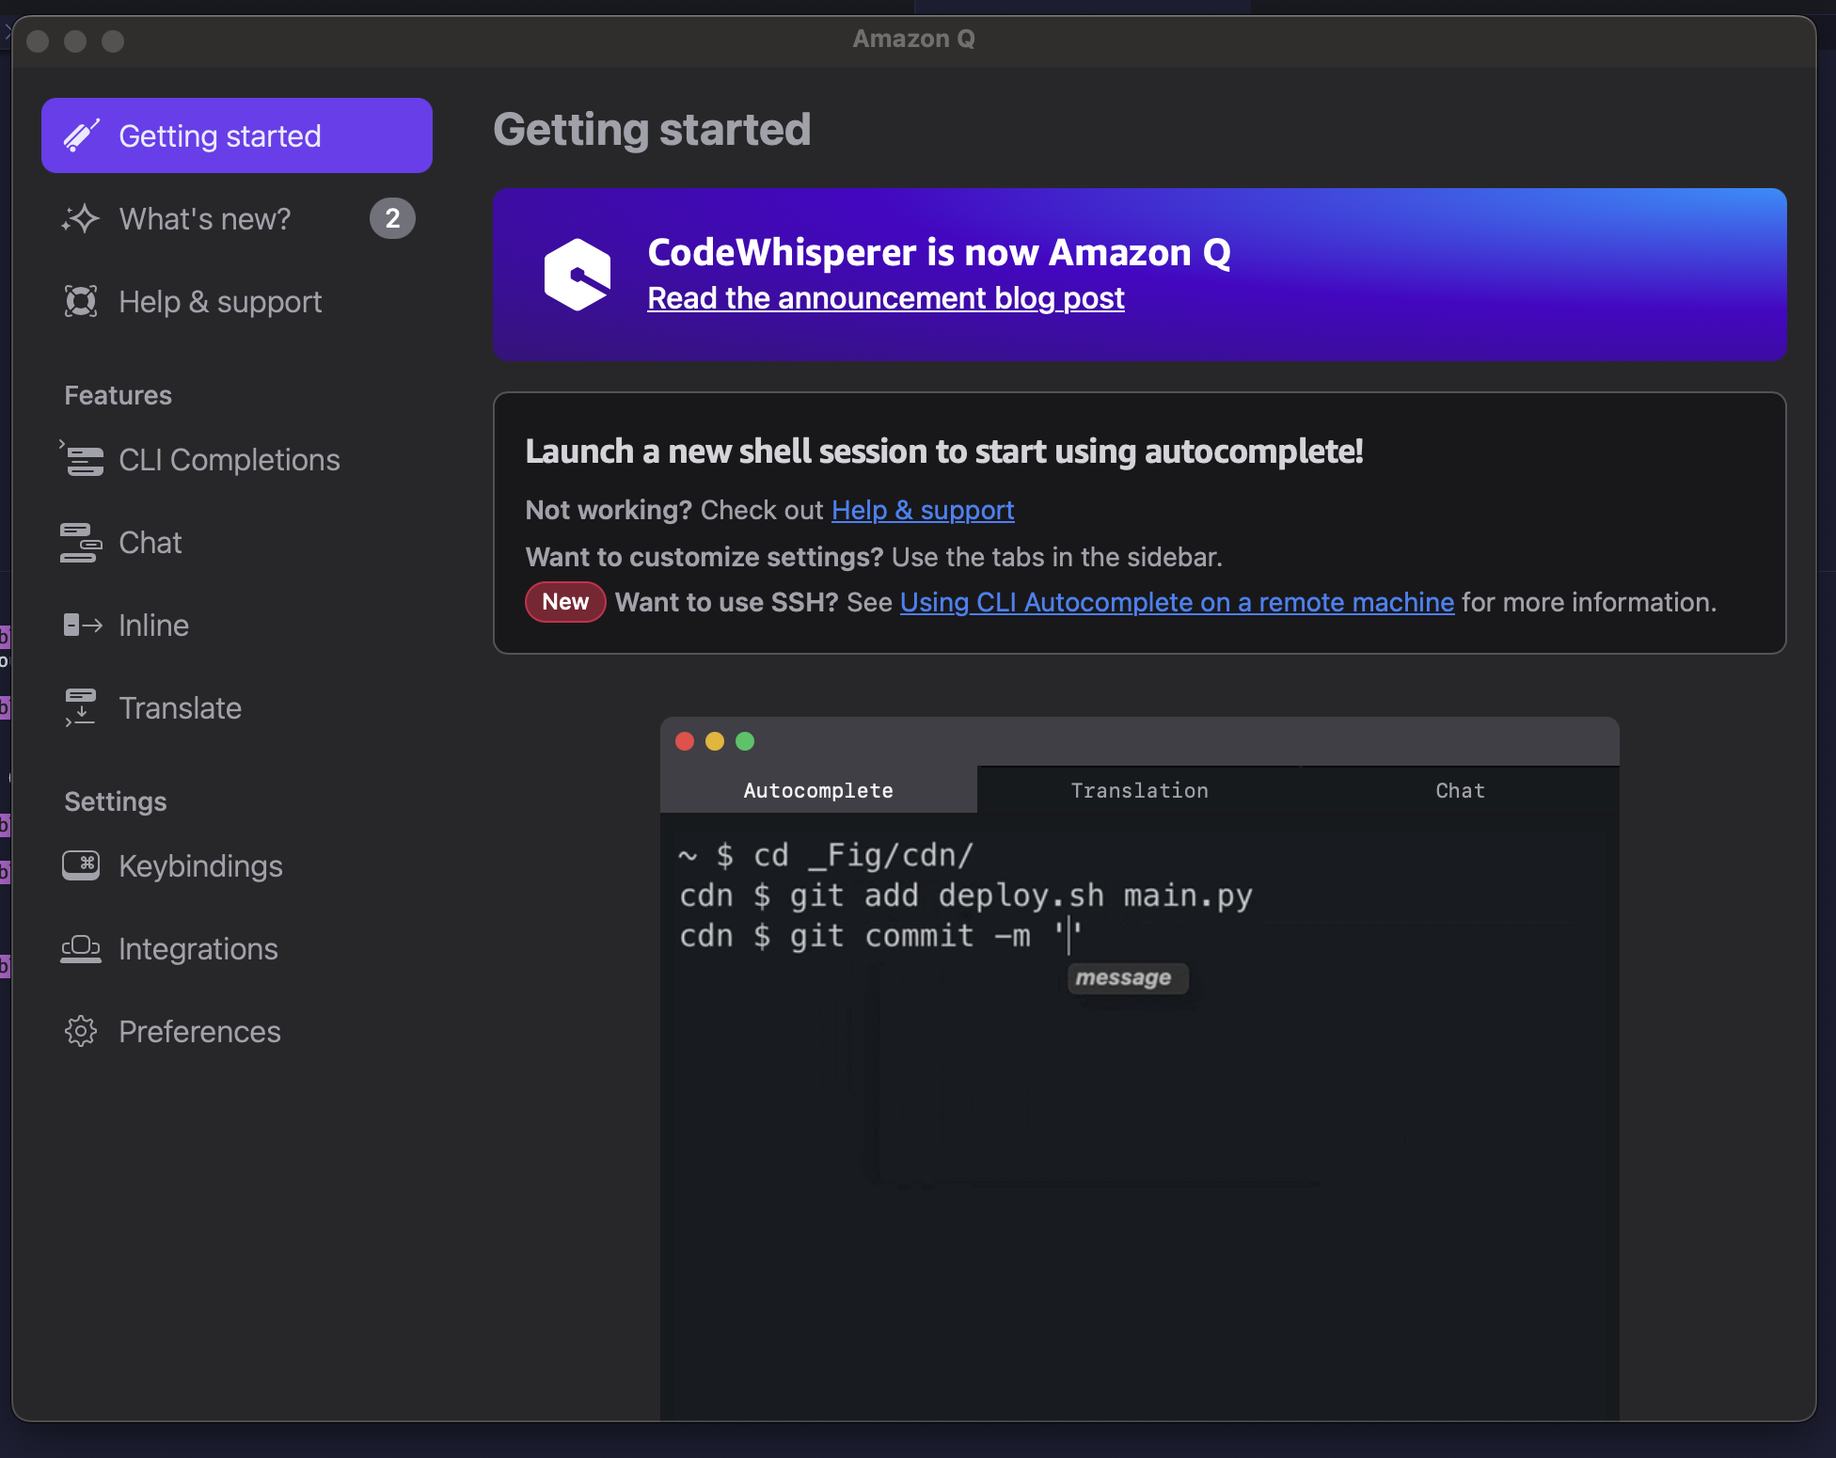Open the Inline feature page
The height and width of the screenshot is (1458, 1836).
(237, 625)
